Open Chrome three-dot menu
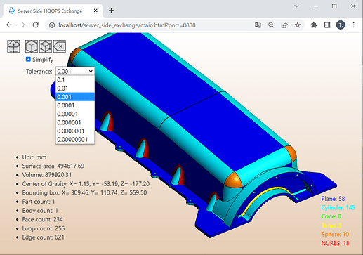Viewport: 363px width, 255px height. point(354,25)
